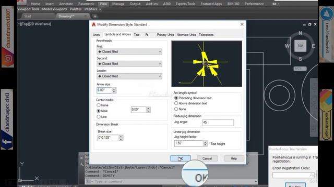This screenshot has width=334, height=187.
Task: Close the Modify Dimension Style dialog
Action: (x=242, y=24)
